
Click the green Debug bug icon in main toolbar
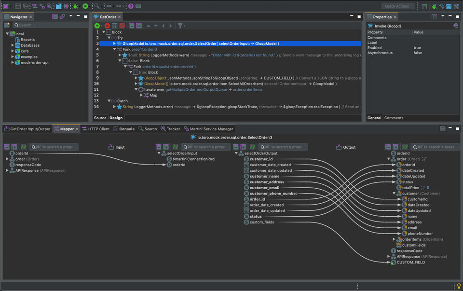75,6
